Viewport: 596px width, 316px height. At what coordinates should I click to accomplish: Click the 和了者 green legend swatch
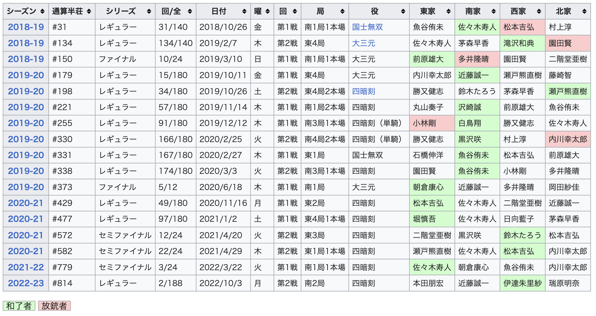pos(19,306)
